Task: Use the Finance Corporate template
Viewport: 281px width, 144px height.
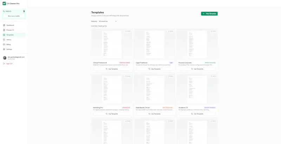Action: [197, 69]
